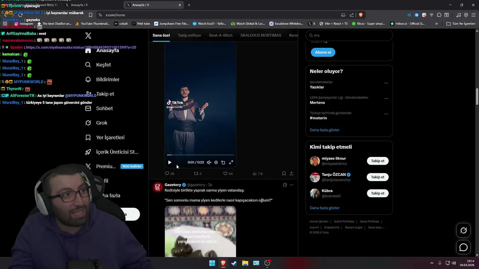The height and width of the screenshot is (269, 479).
Task: Open SKALEDUS MORTIMAS tab
Action: click(261, 35)
